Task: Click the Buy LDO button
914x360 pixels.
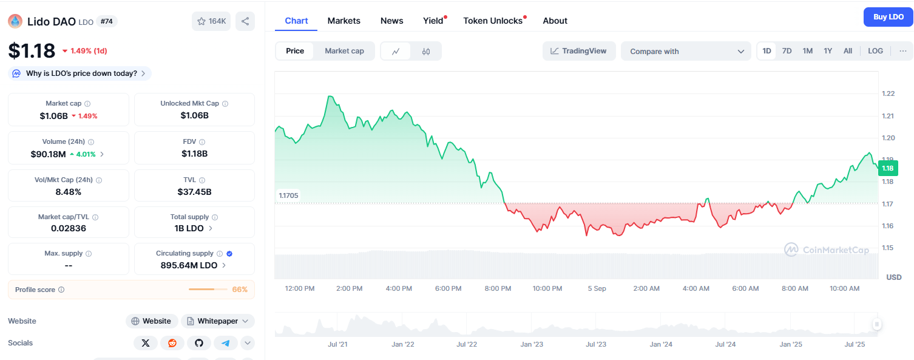Action: coord(889,17)
